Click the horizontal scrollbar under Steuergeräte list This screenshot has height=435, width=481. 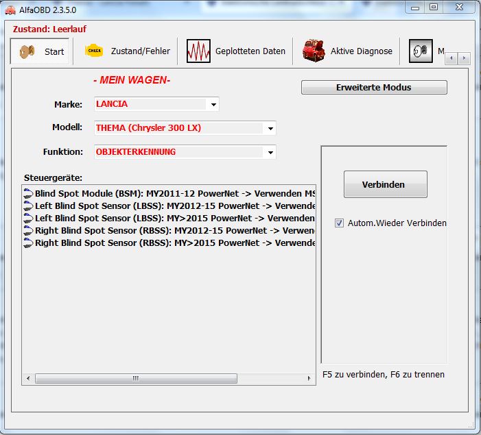tap(136, 378)
